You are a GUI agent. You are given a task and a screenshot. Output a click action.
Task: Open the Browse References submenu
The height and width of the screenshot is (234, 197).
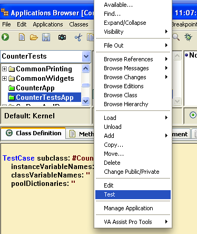pos(133,59)
